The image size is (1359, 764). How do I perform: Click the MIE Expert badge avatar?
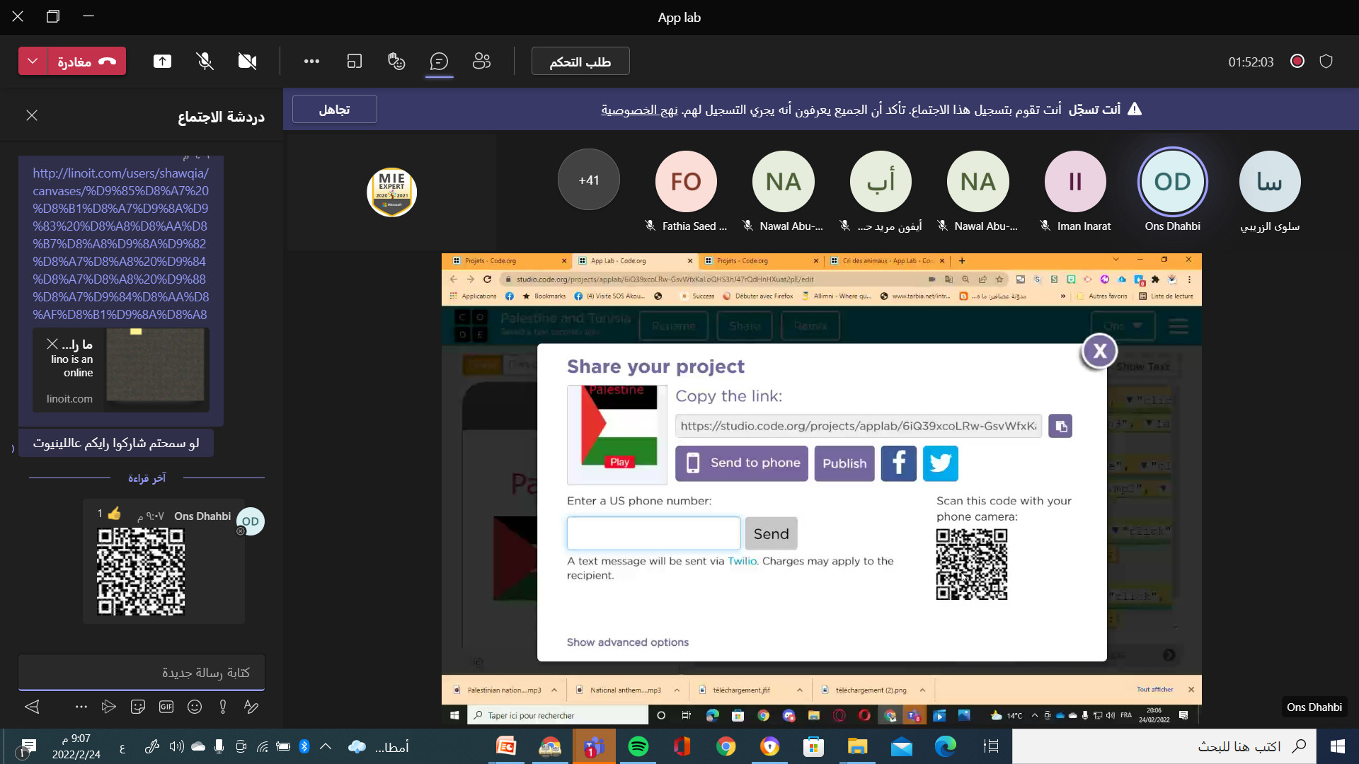click(391, 192)
